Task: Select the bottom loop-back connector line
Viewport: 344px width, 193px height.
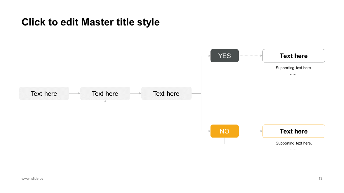Action: point(164,144)
